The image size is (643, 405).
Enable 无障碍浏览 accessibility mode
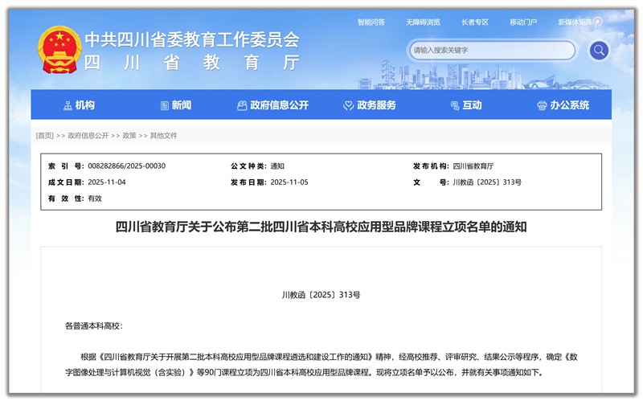click(422, 22)
